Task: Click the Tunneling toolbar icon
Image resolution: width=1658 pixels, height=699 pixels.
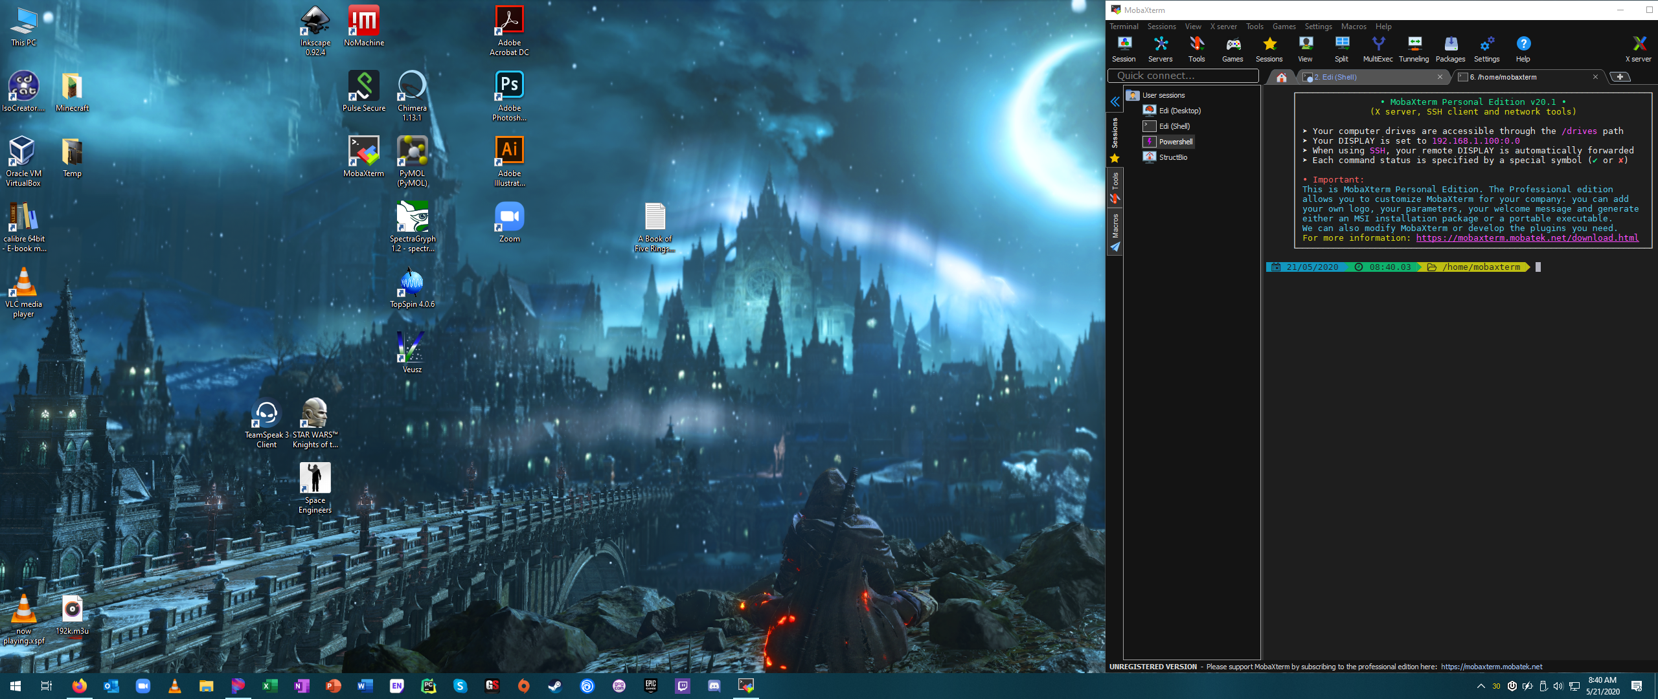Action: (1414, 49)
